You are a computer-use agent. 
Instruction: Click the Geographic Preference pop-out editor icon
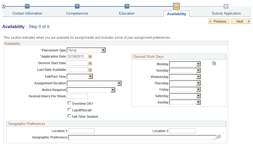click(x=219, y=137)
